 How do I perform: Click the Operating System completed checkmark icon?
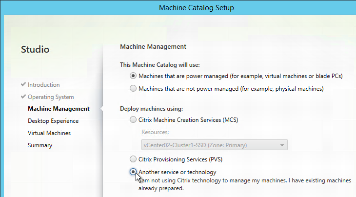(23, 97)
